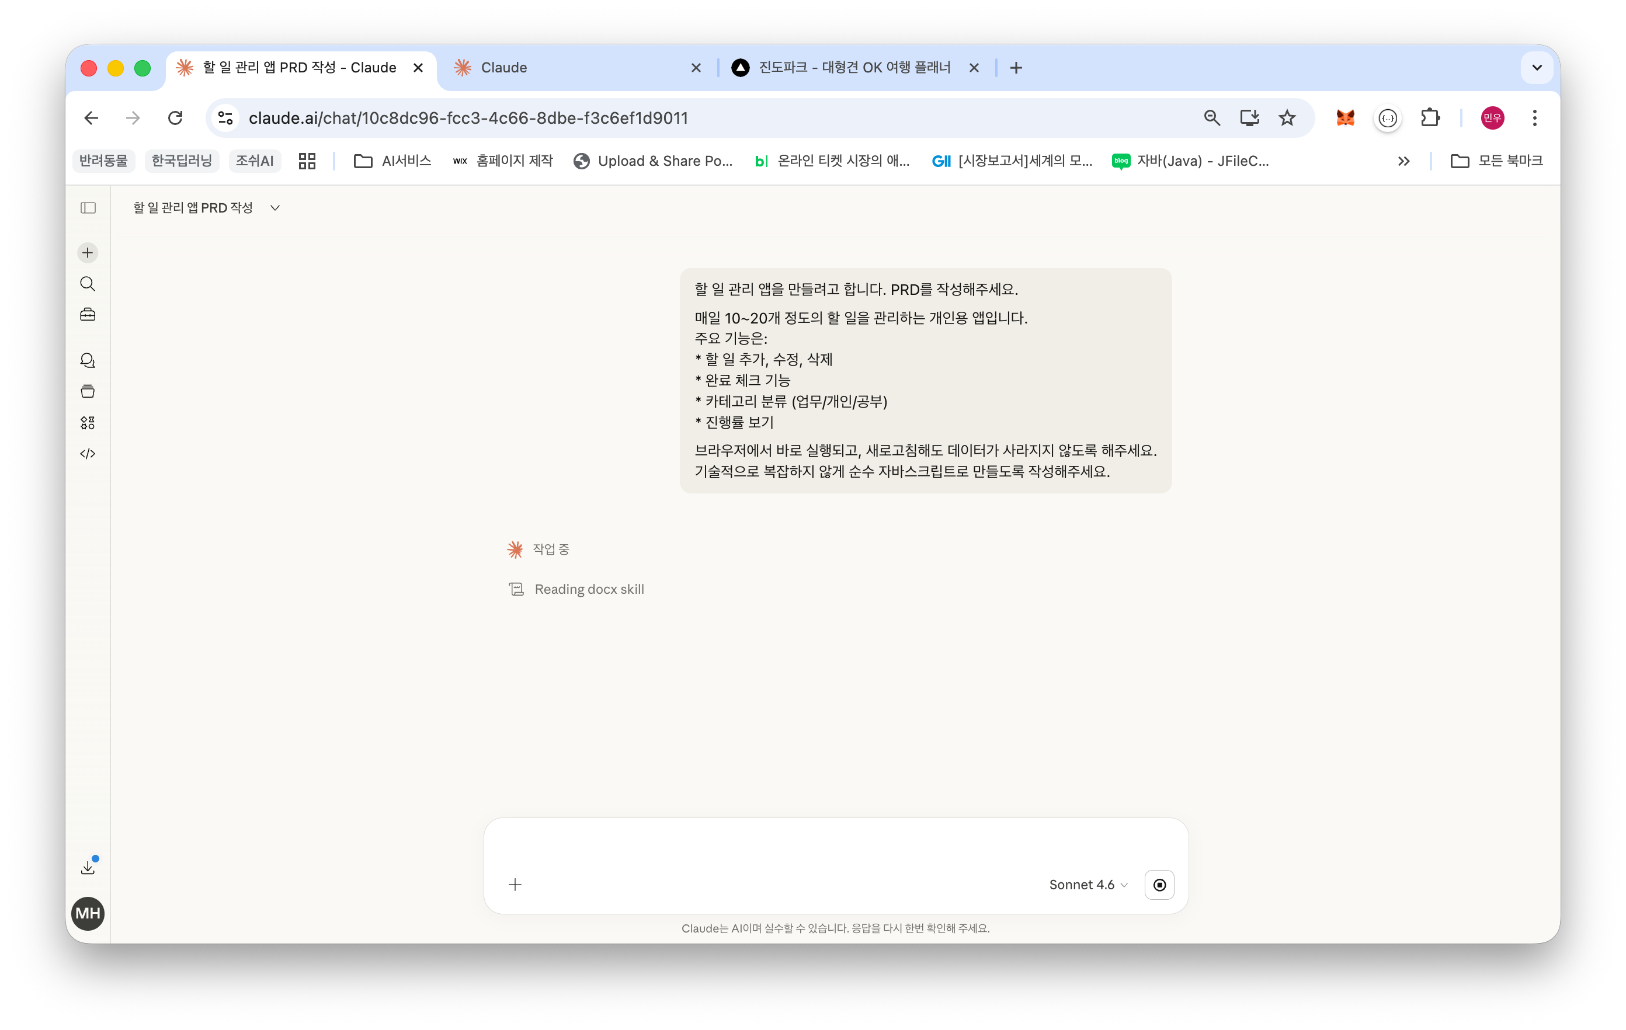Expand the hidden bookmarks overflow chevron
This screenshot has width=1626, height=1030.
tap(1403, 161)
